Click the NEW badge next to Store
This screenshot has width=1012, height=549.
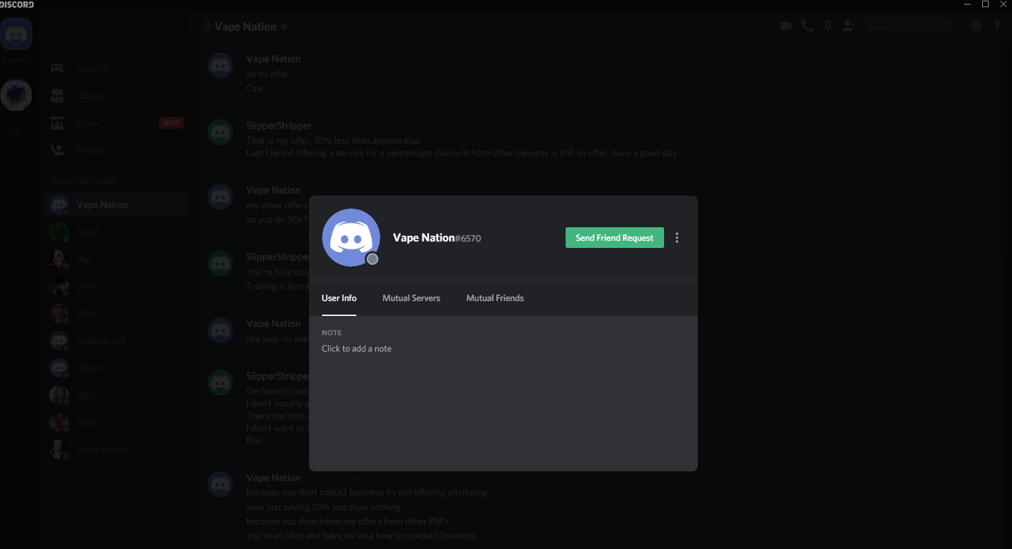171,123
